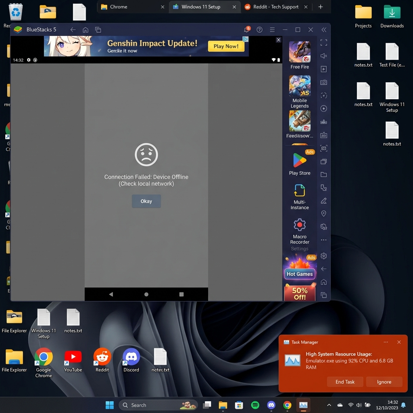Image resolution: width=413 pixels, height=413 pixels.
Task: Select the Google Chrome desktop shortcut
Action: pyautogui.click(x=44, y=363)
